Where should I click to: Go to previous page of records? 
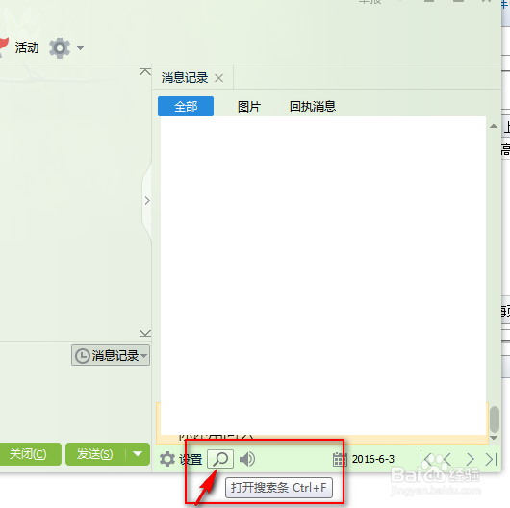(446, 460)
